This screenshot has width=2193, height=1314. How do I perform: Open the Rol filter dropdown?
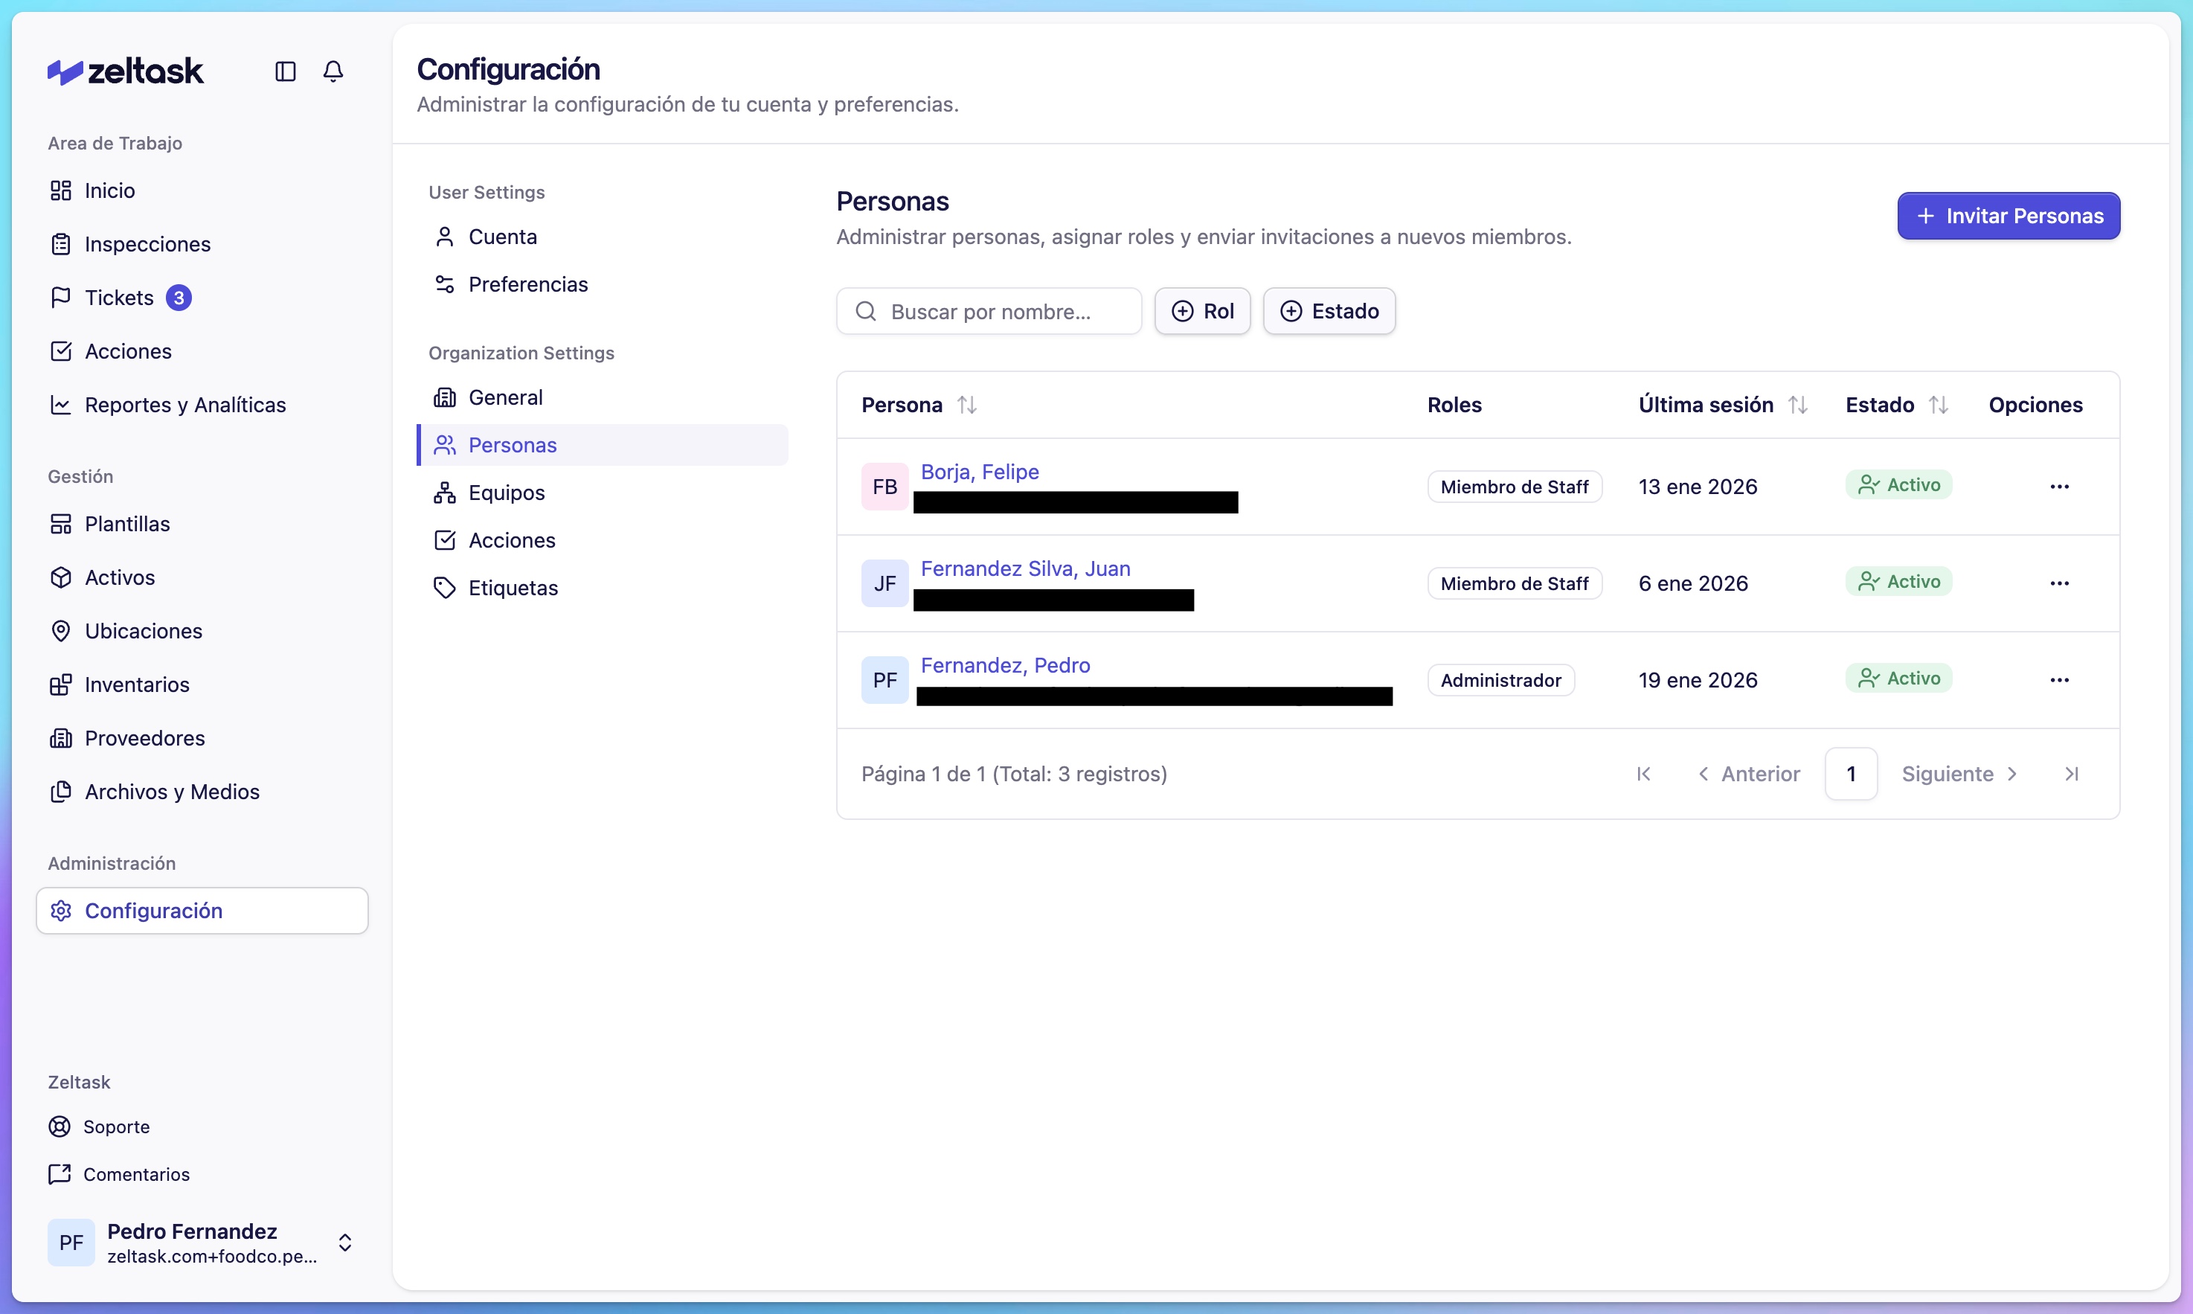click(x=1202, y=312)
